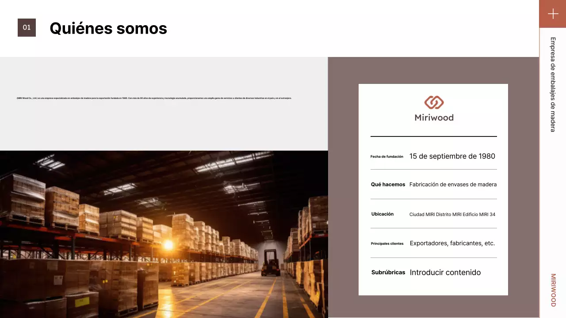Click the Miriwood interlocking chain logo icon

pos(433,102)
